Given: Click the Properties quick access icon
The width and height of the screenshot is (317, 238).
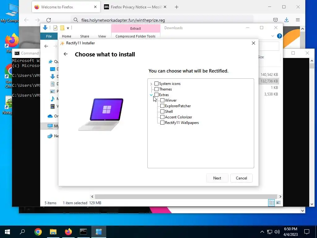Looking at the screenshot, I should click(x=55, y=28).
